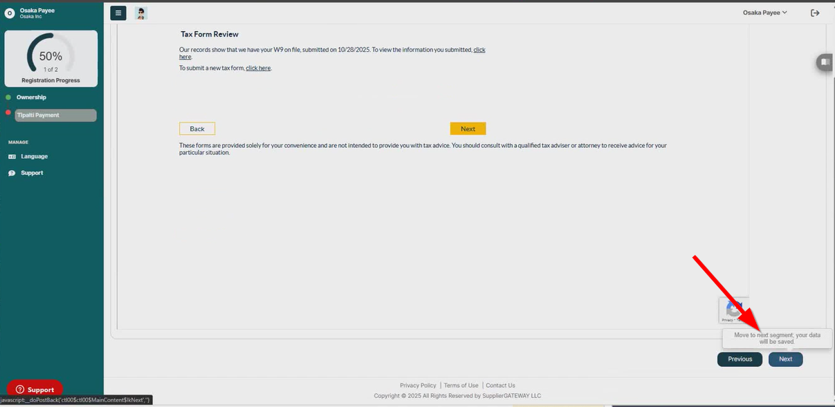Click Back on the Tax Form Review
Image resolution: width=835 pixels, height=407 pixels.
[196, 129]
